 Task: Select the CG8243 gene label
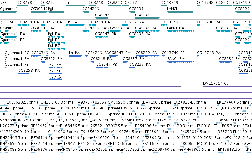(115, 3)
